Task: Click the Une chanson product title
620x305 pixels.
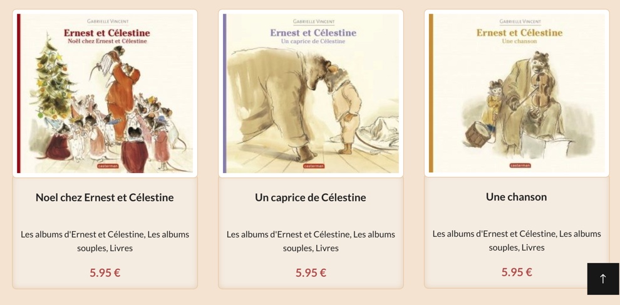Action: tap(517, 196)
